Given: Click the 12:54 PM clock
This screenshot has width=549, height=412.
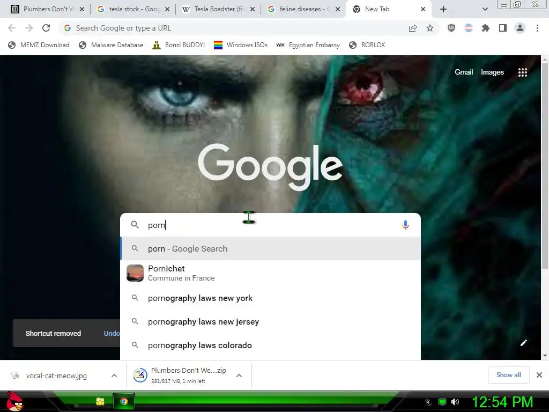Looking at the screenshot, I should pos(502,402).
